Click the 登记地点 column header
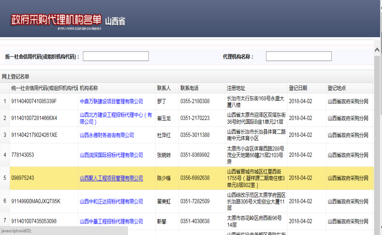This screenshot has width=382, height=235. [337, 88]
